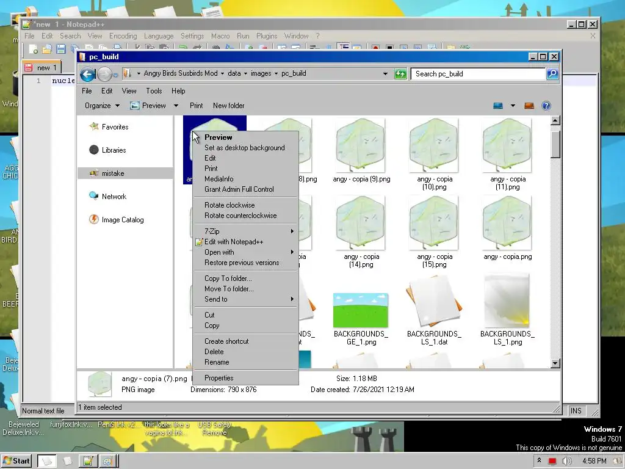Click the New folder toolbar button
625x469 pixels.
[x=228, y=106]
